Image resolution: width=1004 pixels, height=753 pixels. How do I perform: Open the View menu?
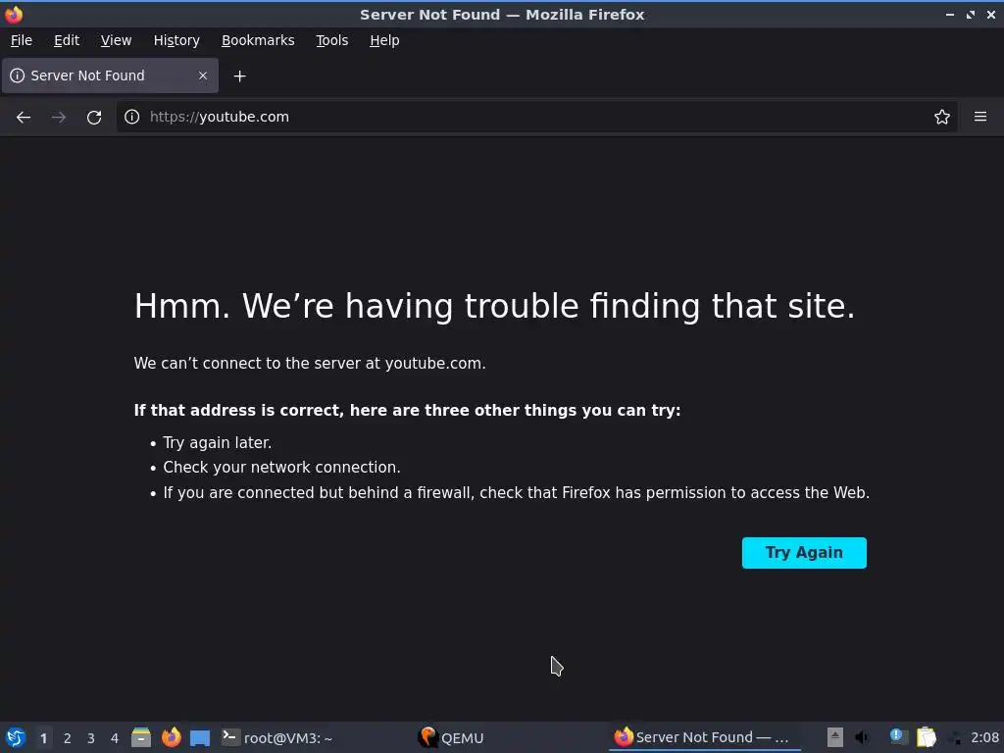(x=116, y=40)
